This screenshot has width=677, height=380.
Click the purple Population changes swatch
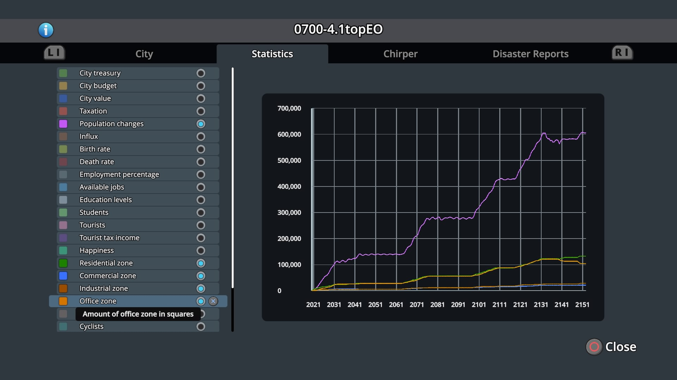tap(63, 124)
